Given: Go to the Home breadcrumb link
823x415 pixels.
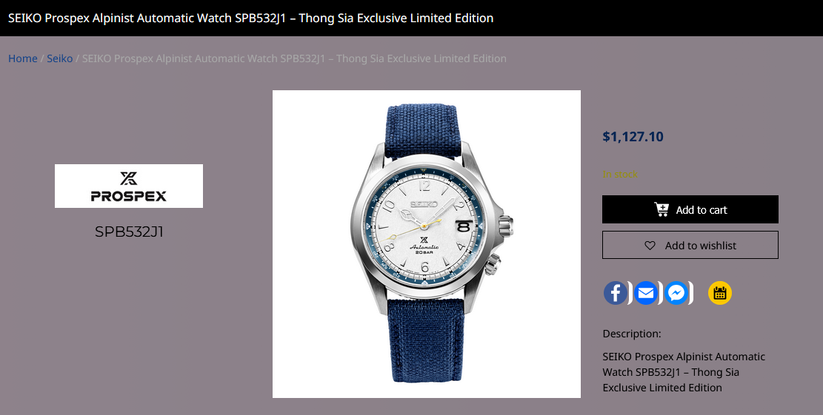Looking at the screenshot, I should coord(22,58).
